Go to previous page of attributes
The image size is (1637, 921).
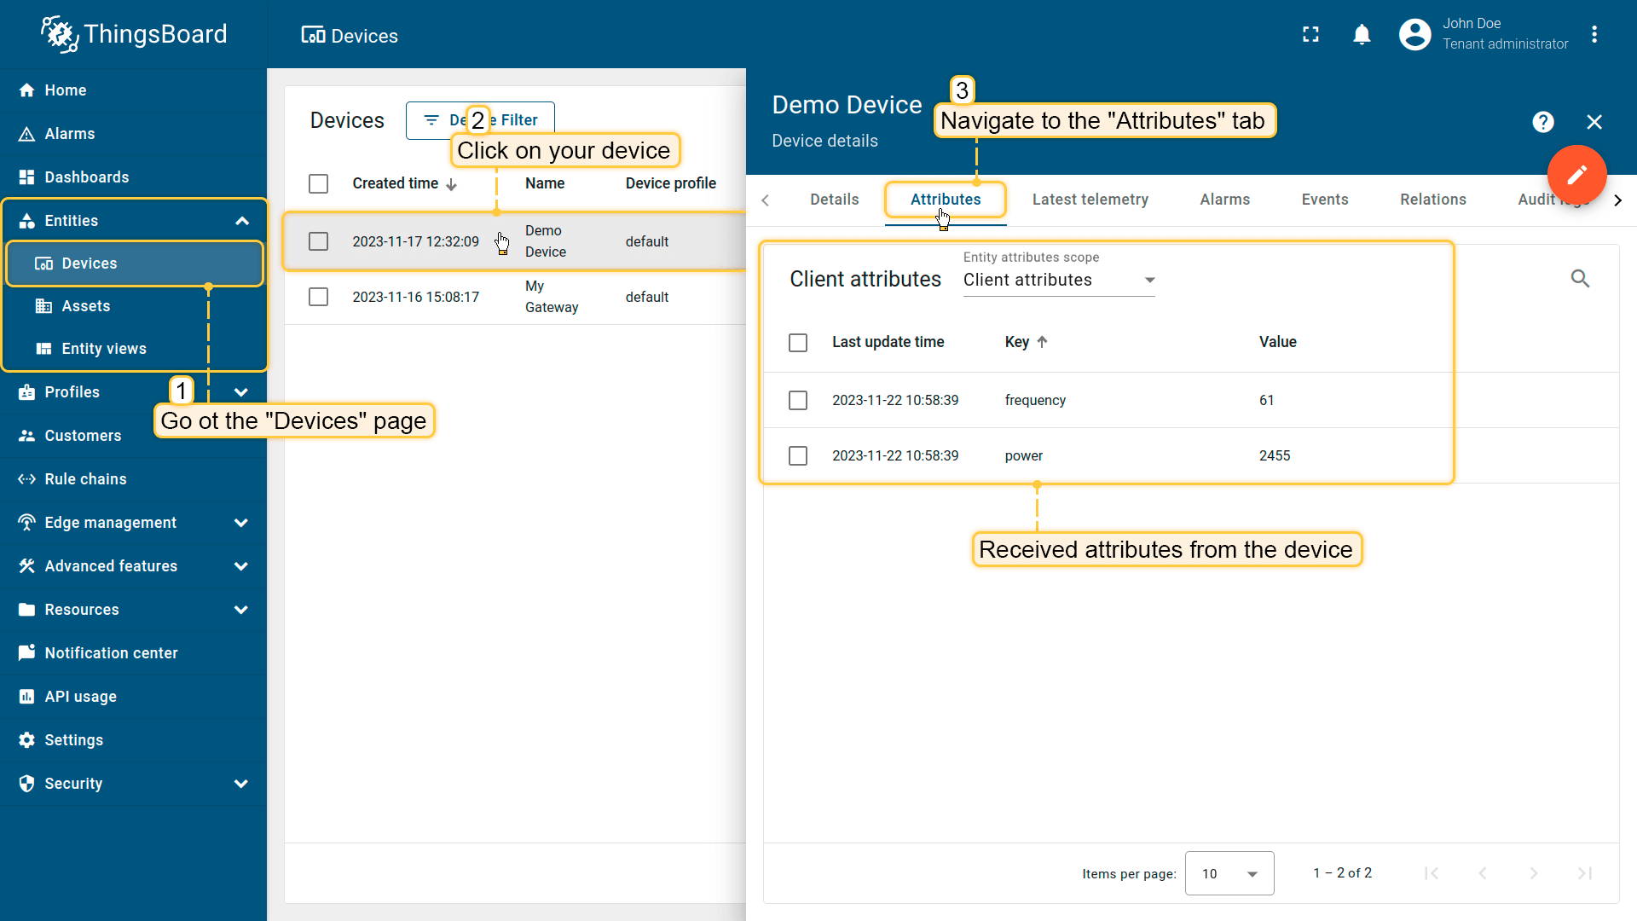tap(1483, 873)
